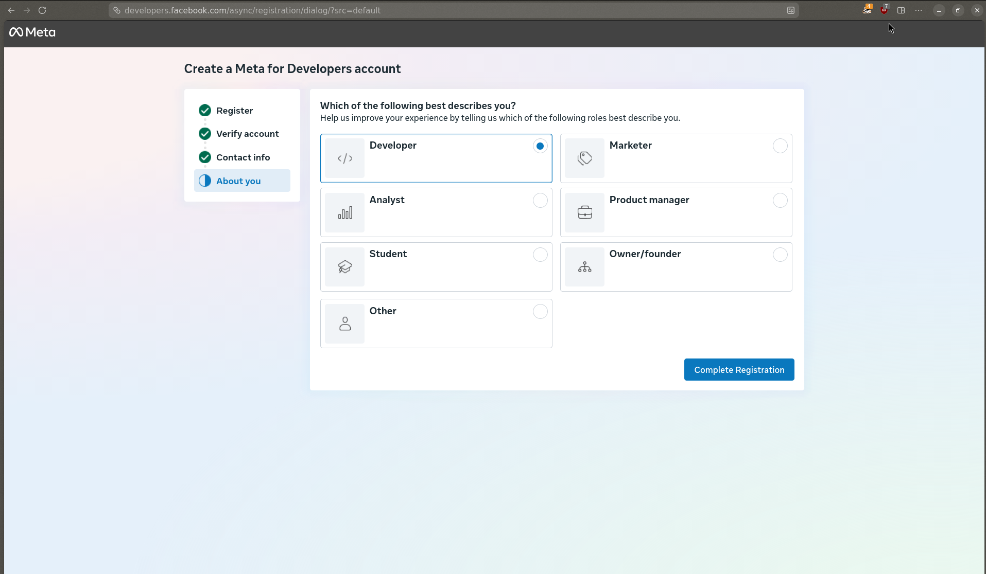Click the Marketer label text
The image size is (986, 574).
[x=631, y=146]
